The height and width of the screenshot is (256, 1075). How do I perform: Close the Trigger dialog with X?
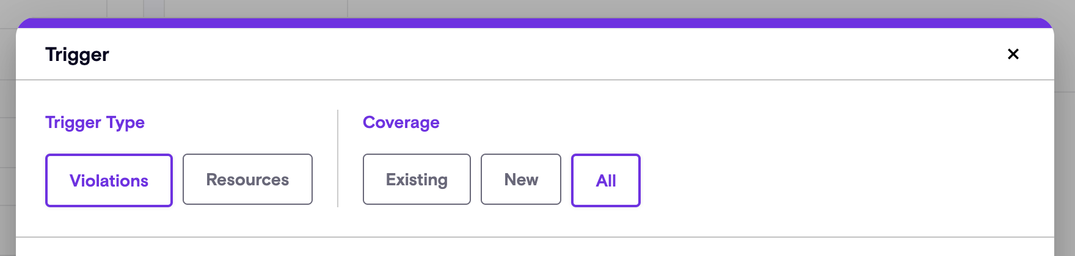coord(1013,54)
